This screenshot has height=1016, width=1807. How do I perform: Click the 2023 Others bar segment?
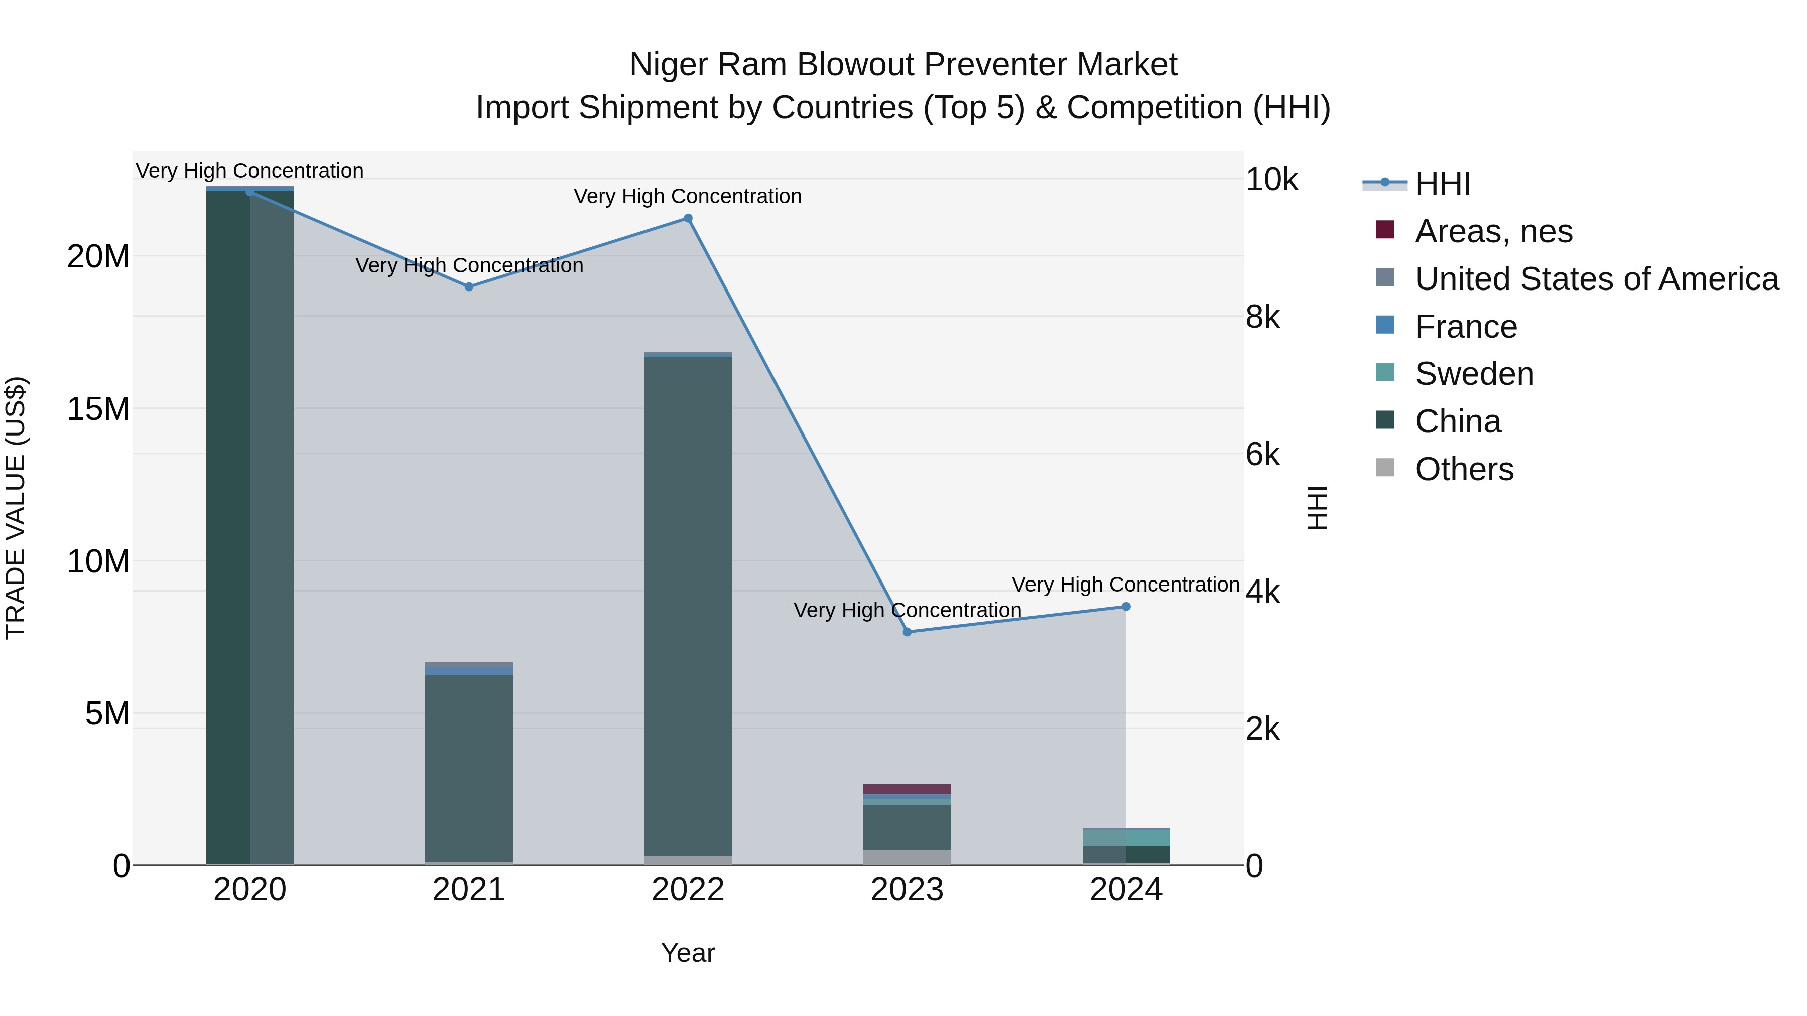[907, 857]
